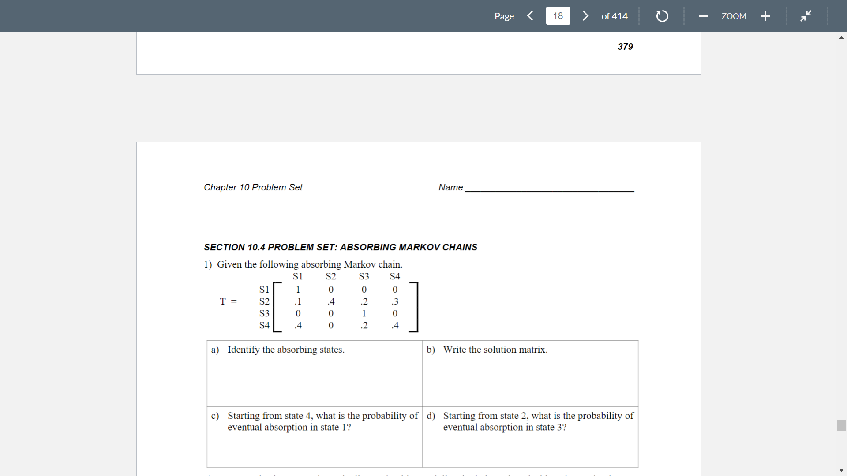Click the scrollbar up arrow
847x476 pixels.
pos(841,37)
